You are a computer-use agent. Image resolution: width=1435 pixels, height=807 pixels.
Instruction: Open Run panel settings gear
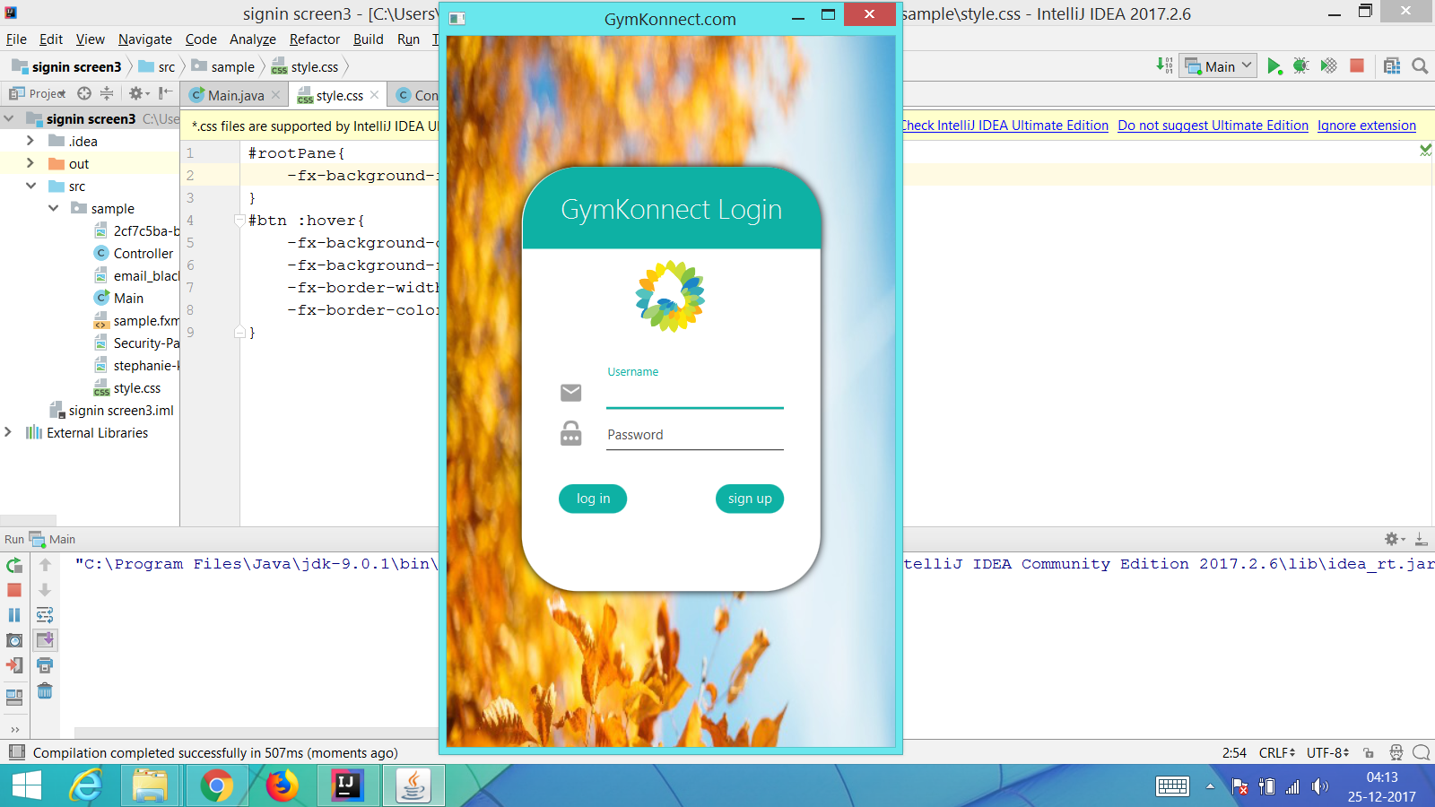coord(1394,539)
